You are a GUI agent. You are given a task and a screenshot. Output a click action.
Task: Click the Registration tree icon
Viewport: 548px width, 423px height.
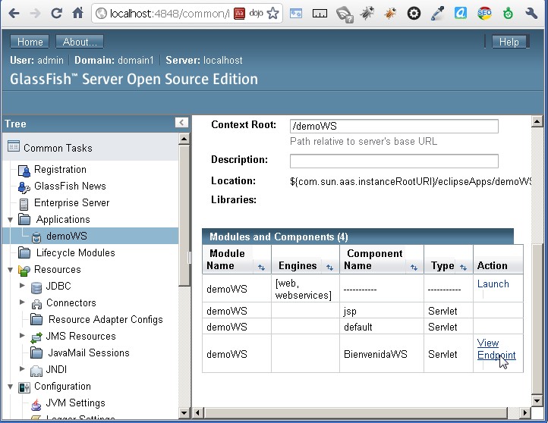24,171
